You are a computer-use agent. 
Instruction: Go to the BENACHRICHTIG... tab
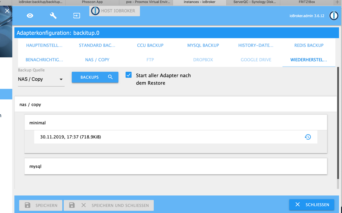(44, 60)
